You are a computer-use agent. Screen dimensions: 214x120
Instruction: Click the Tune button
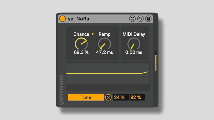pyautogui.click(x=86, y=97)
